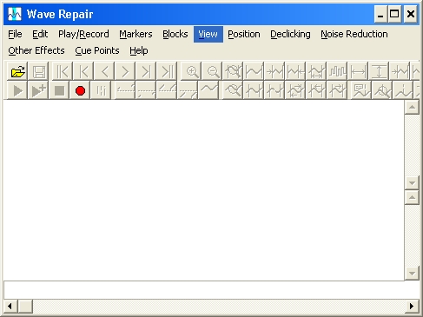The width and height of the screenshot is (423, 317).
Task: Click the waveform with swap arrows icon
Action: coord(295,90)
